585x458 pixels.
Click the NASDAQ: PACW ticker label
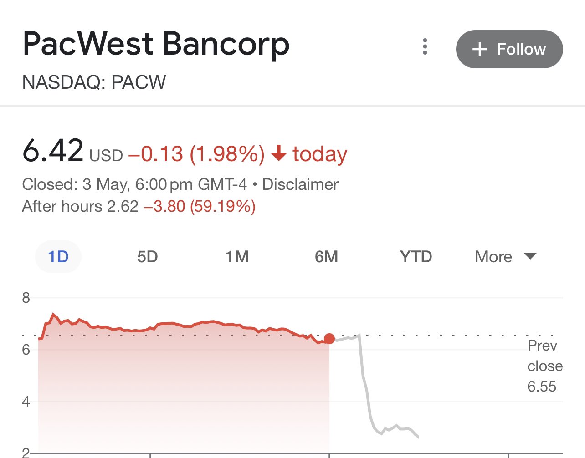94,82
